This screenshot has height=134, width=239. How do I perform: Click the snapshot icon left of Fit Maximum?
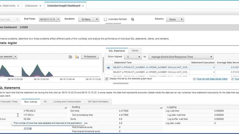point(70,57)
